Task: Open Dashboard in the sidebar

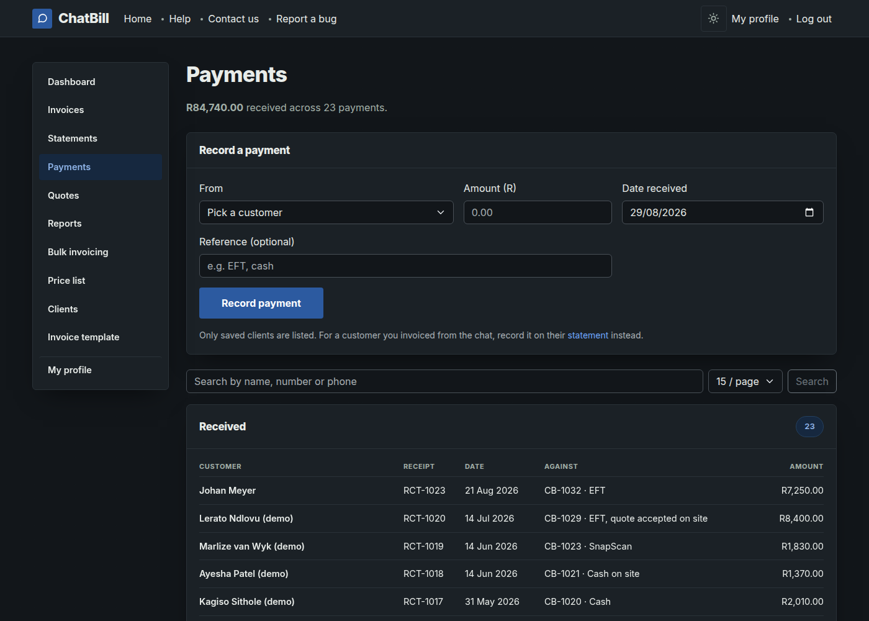Action: point(101,82)
